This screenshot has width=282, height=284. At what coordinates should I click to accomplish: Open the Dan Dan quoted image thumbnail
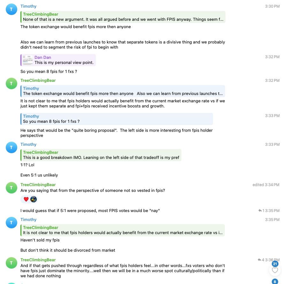(x=28, y=60)
